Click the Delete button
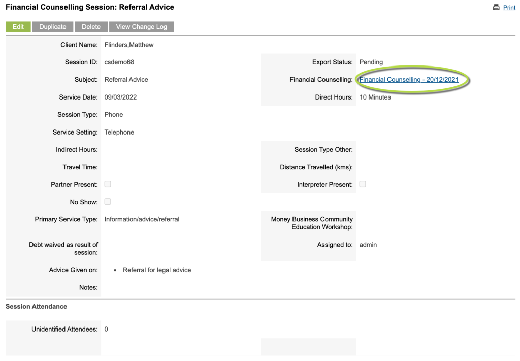 [91, 27]
